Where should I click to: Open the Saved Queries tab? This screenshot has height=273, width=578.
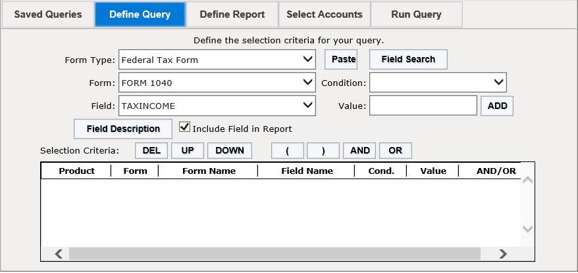pyautogui.click(x=48, y=14)
